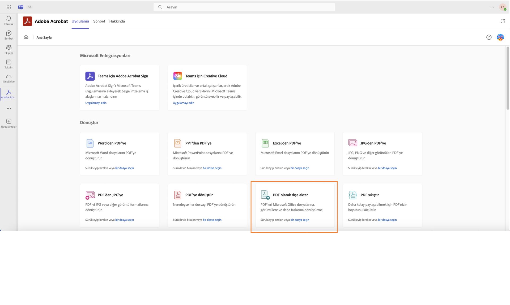Click the Excel'den PDF'ye card title
This screenshot has width=510, height=305.
point(287,143)
